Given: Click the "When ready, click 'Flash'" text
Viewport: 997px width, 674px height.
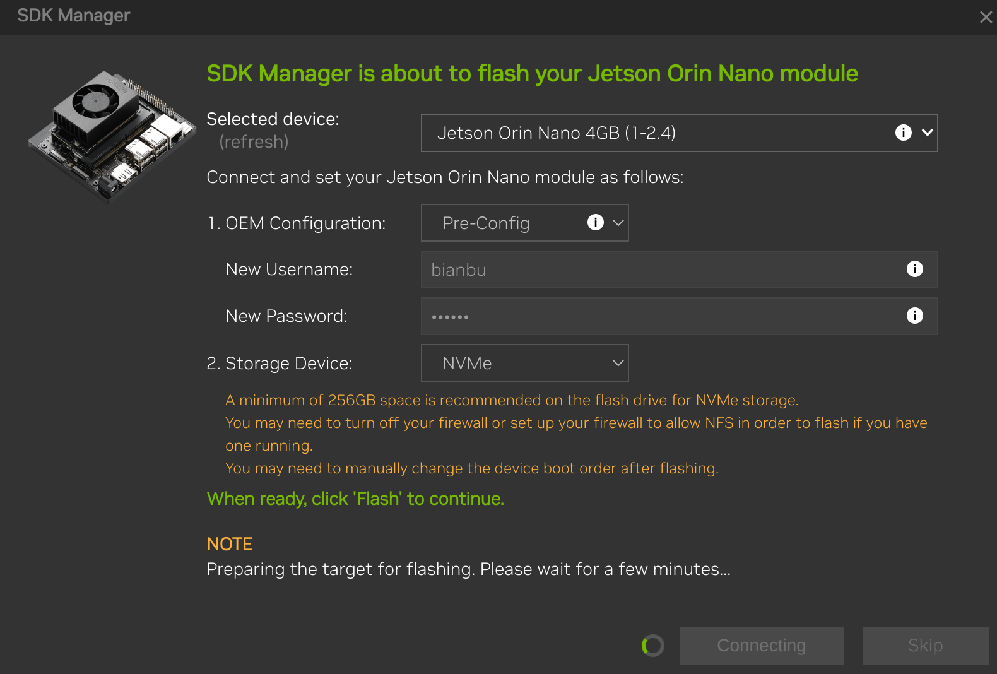Looking at the screenshot, I should [355, 499].
